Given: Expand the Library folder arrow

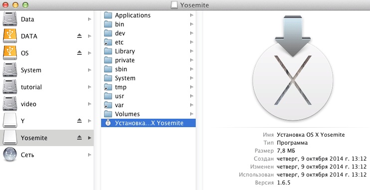Looking at the screenshot, I should [x=191, y=51].
